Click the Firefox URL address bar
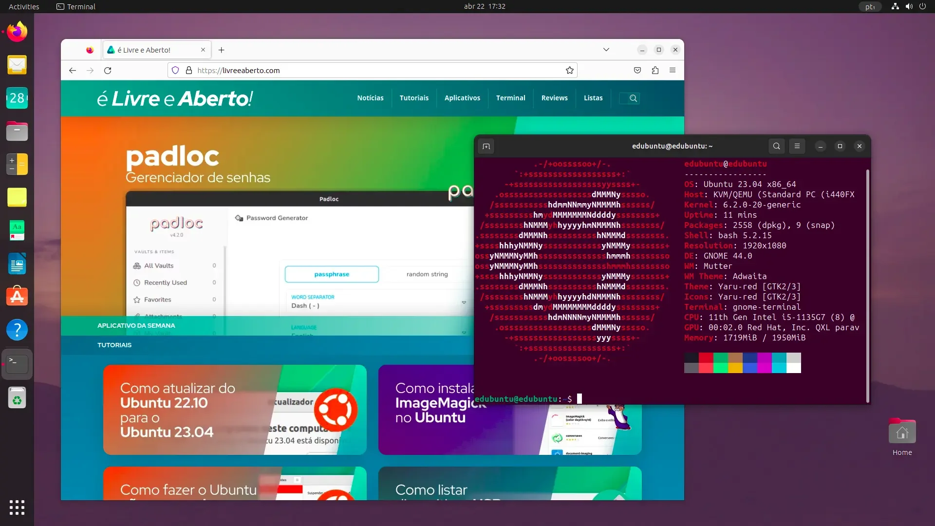 [x=373, y=70]
